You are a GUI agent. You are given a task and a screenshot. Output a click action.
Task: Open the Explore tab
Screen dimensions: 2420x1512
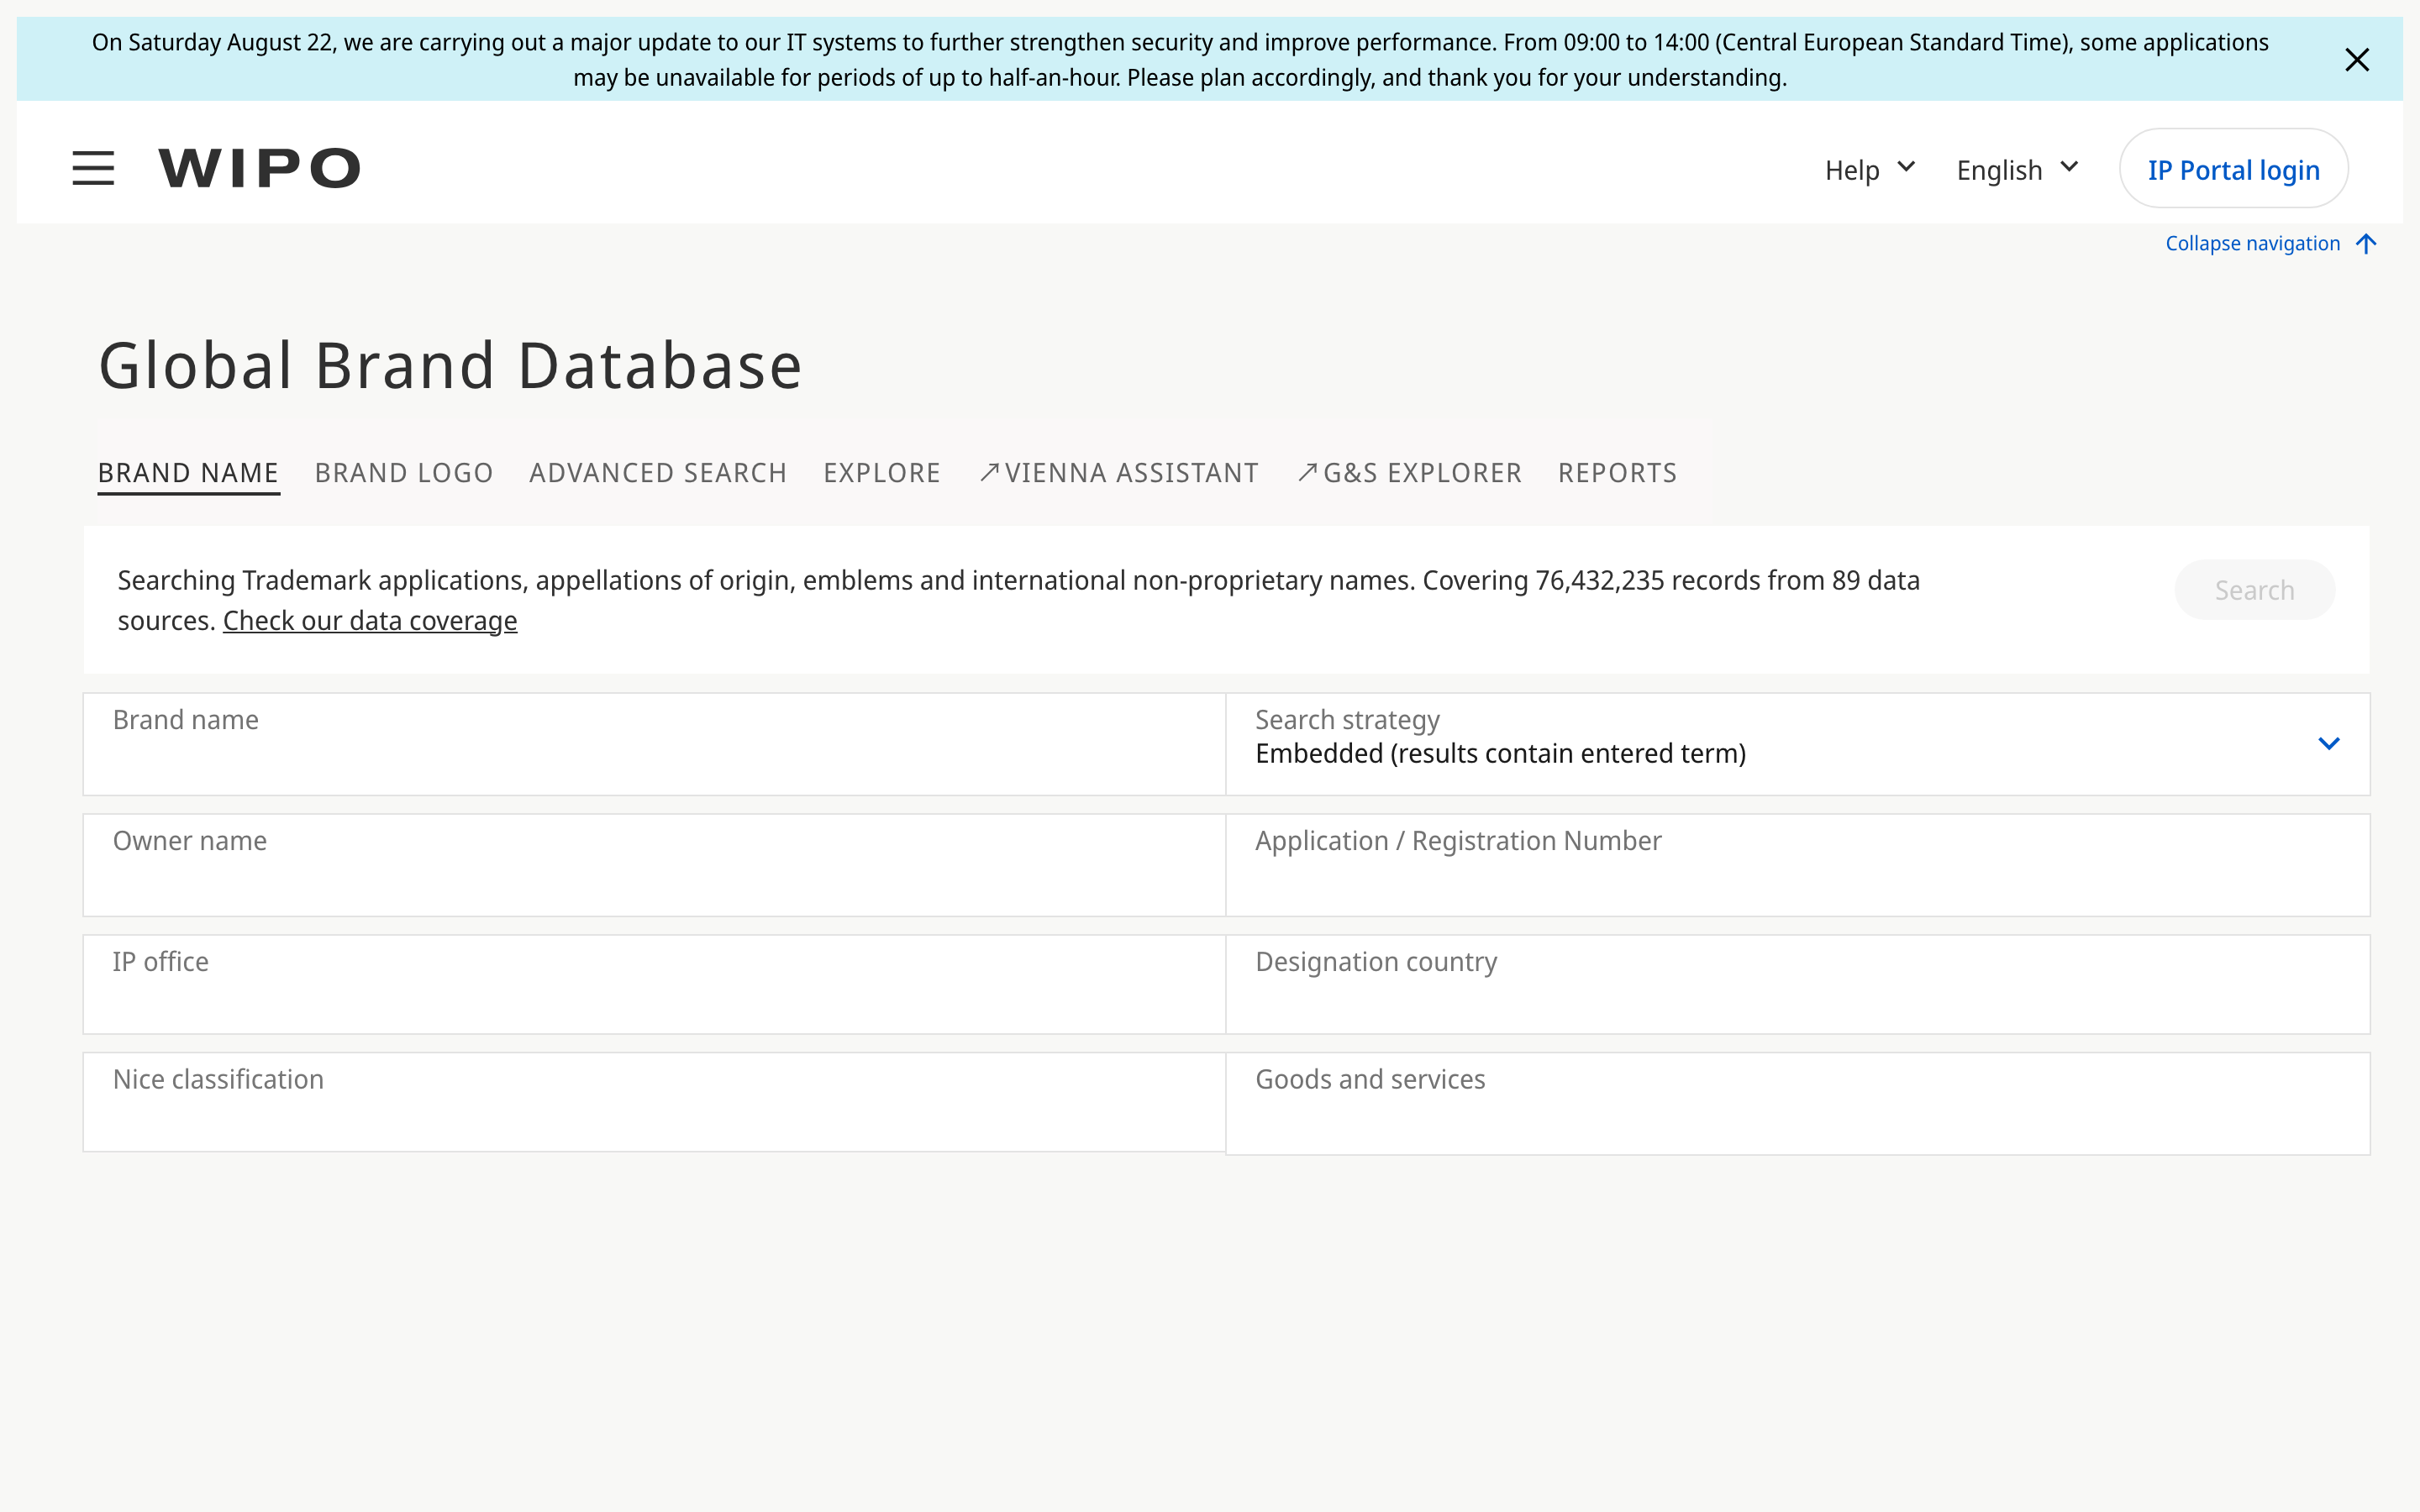(x=882, y=473)
